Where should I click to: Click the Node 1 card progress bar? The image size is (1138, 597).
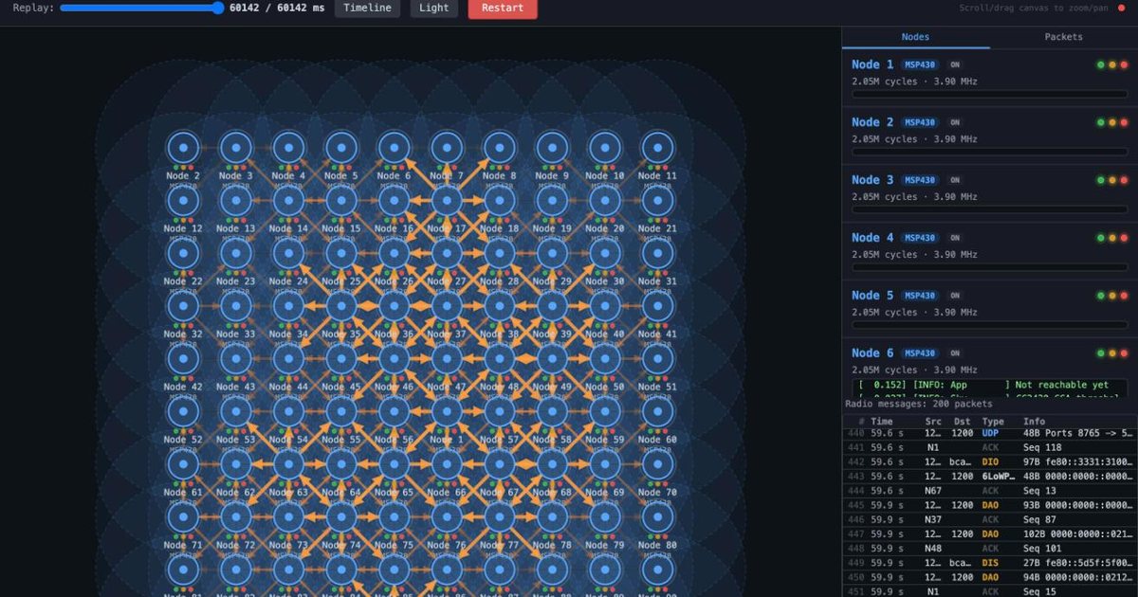(989, 94)
